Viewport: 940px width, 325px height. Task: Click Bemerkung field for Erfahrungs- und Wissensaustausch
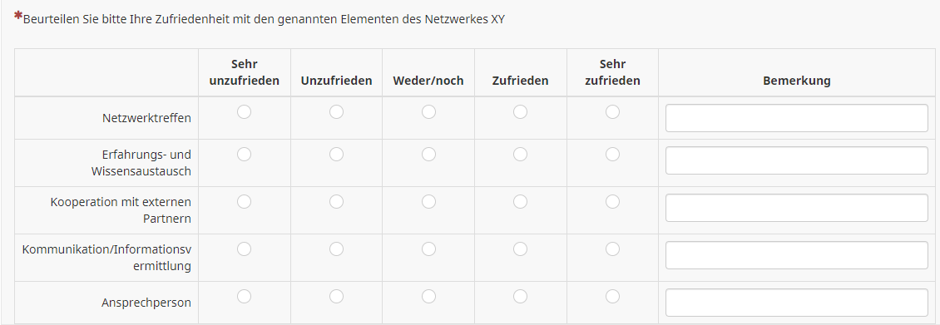[x=797, y=160]
